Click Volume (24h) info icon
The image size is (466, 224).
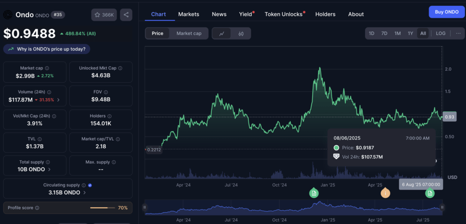[49, 92]
